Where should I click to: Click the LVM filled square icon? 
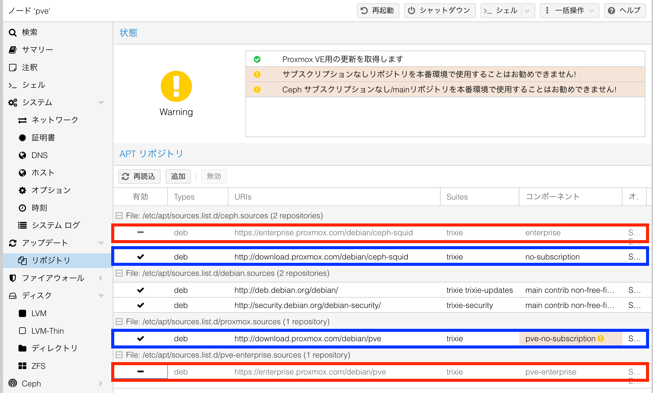(22, 313)
